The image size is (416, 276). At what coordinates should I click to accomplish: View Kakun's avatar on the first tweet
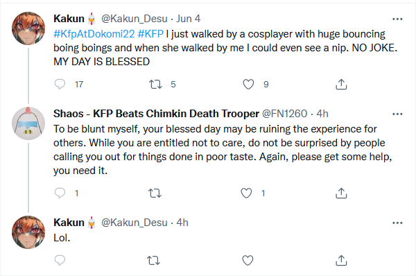(28, 28)
